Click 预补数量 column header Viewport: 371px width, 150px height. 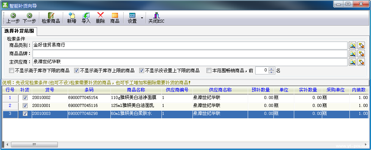click(261, 90)
